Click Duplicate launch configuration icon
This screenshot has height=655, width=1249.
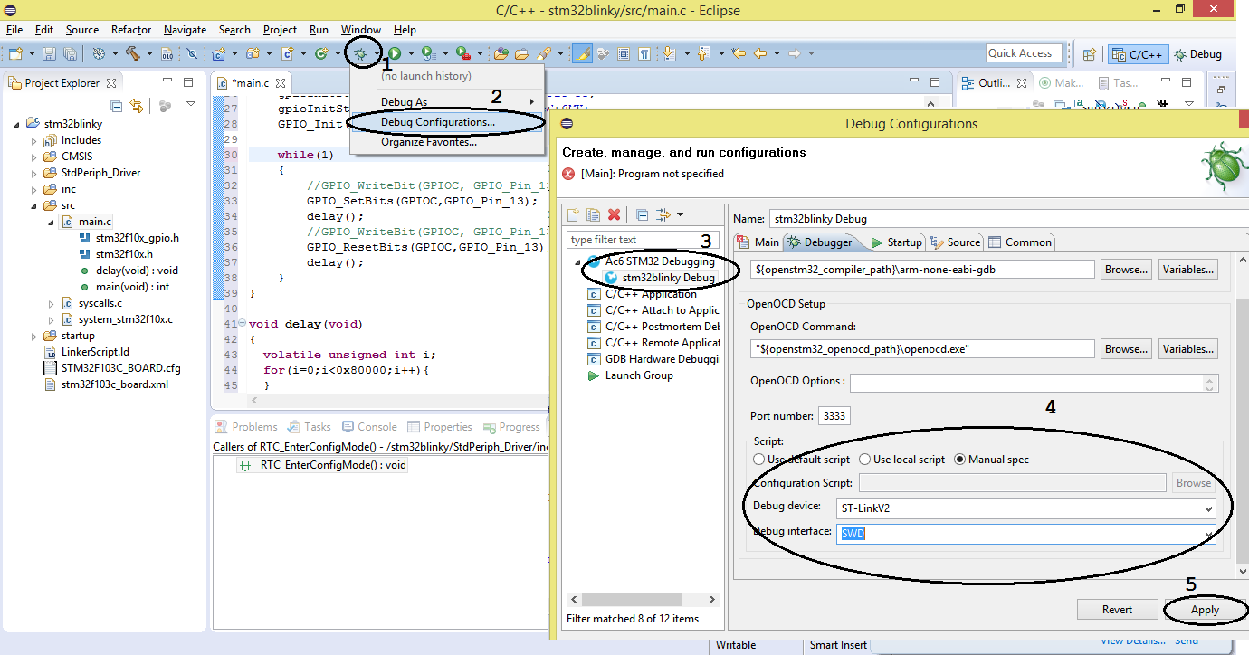coord(593,214)
